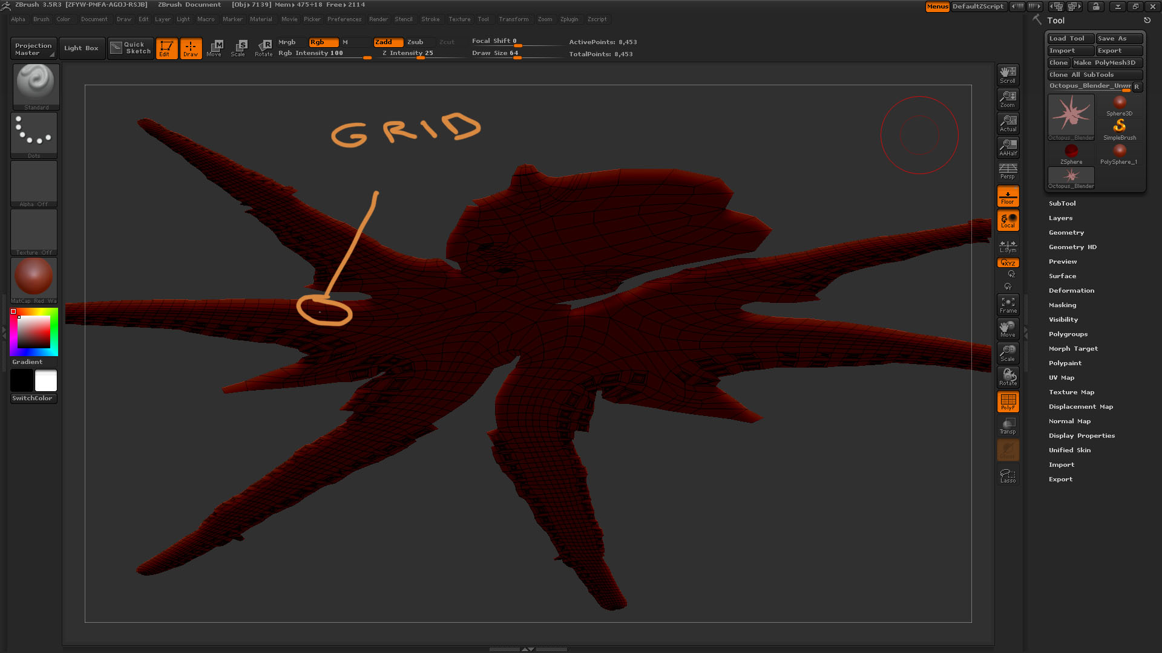Select the ZSphere tool thumbnail

coord(1071,152)
